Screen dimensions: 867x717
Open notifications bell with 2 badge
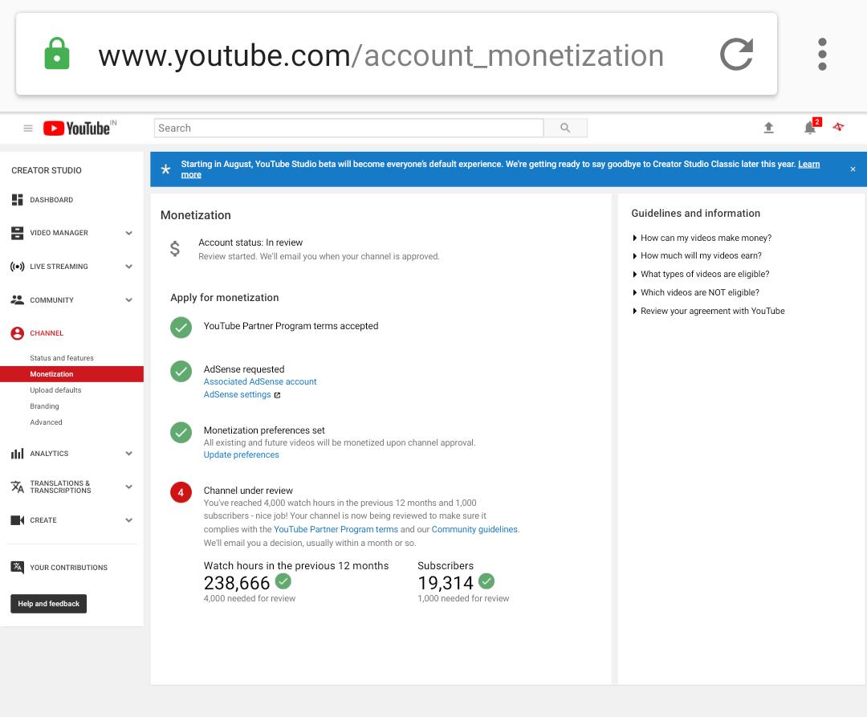(x=811, y=127)
